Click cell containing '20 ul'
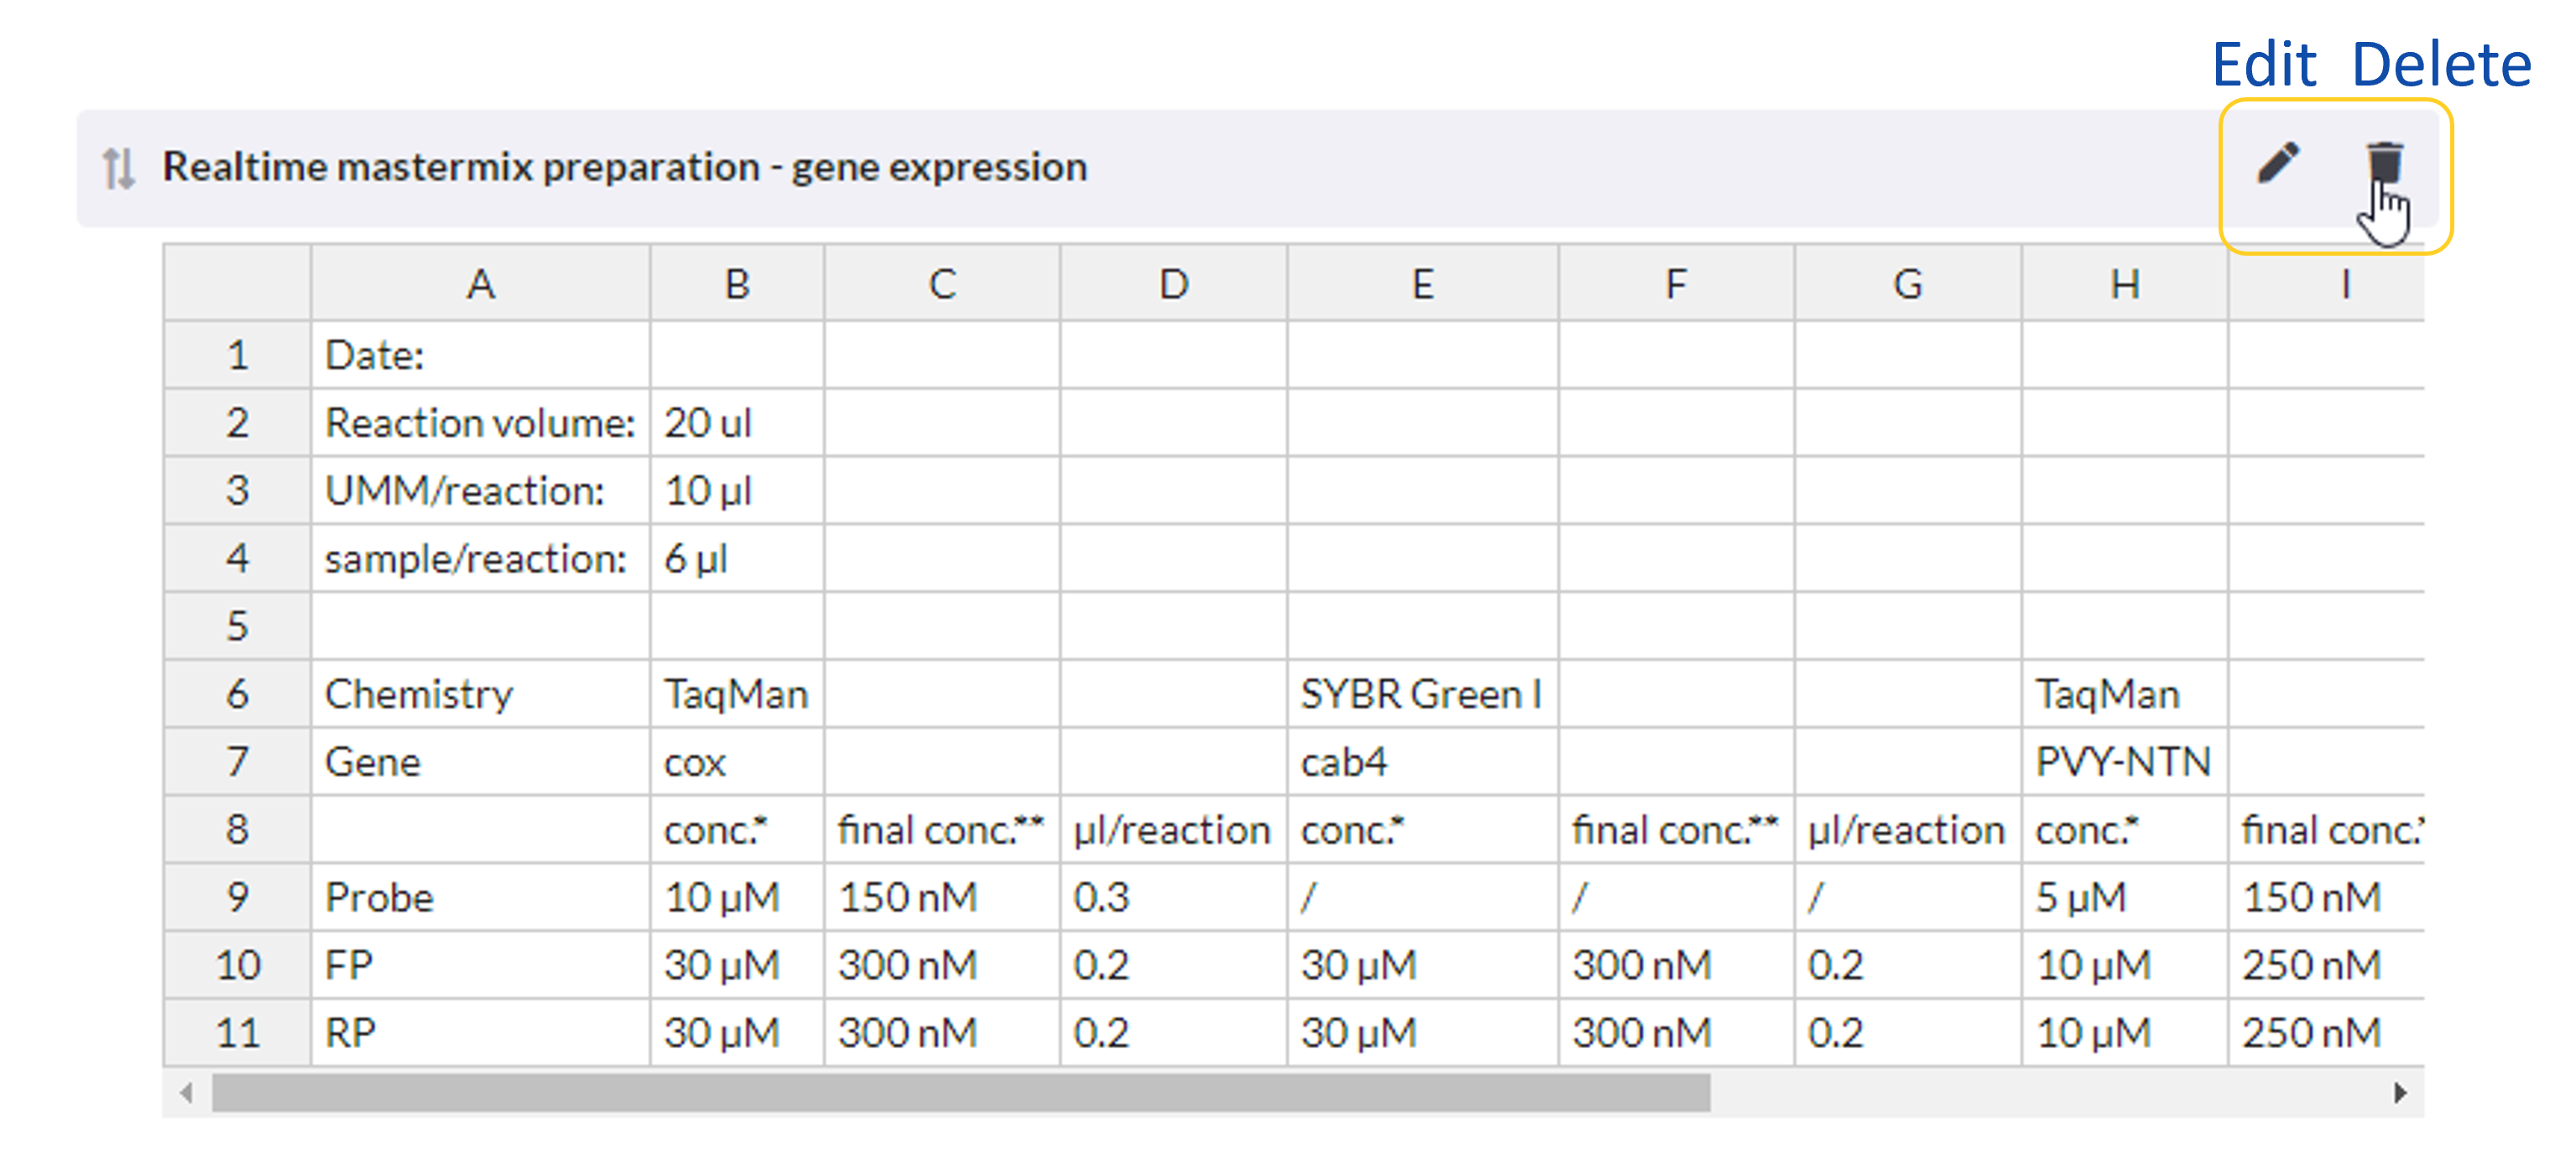The width and height of the screenshot is (2576, 1168). [737, 423]
